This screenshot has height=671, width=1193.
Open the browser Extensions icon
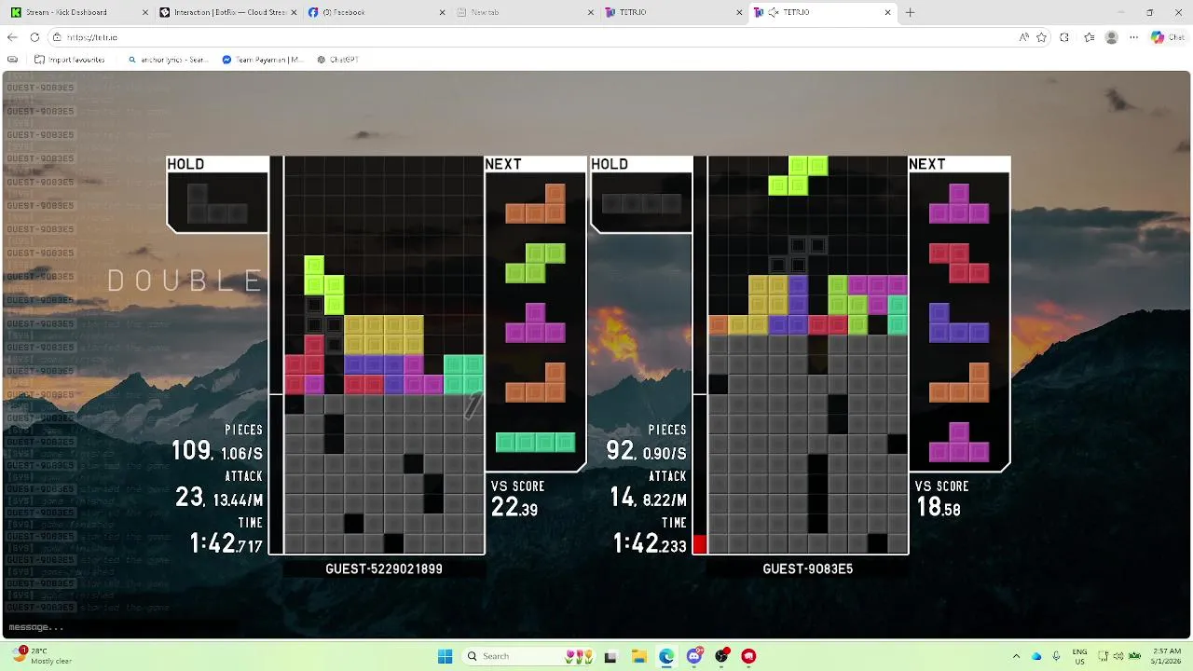pyautogui.click(x=1064, y=37)
